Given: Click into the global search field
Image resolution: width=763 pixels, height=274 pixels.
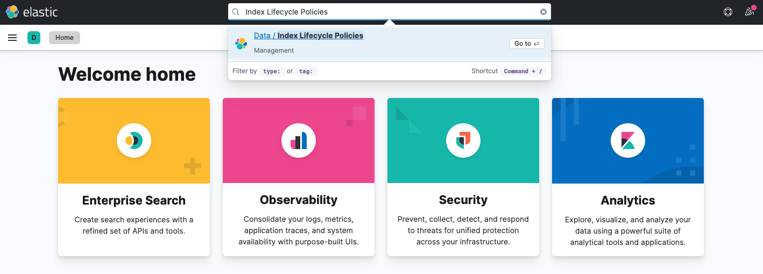Looking at the screenshot, I should coord(390,12).
